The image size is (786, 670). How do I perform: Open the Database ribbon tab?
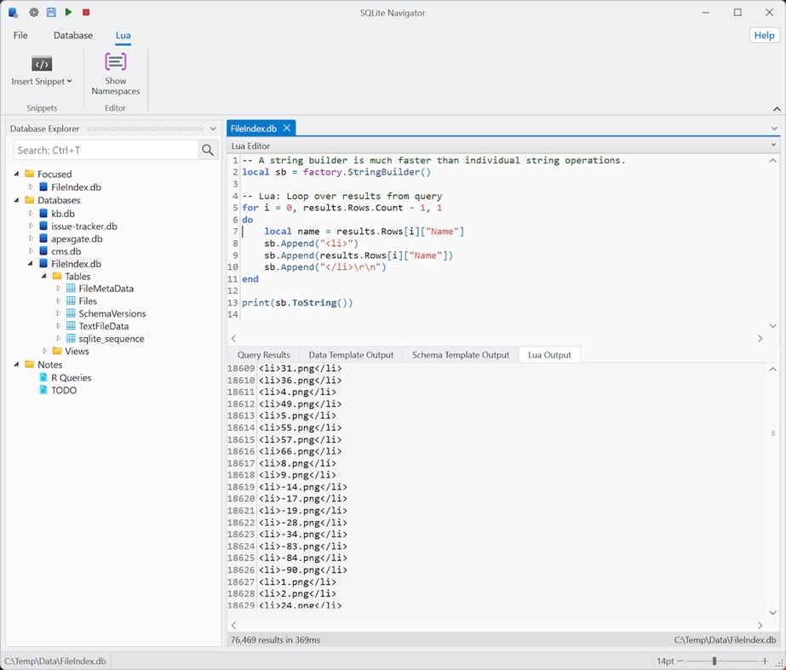[x=73, y=36]
